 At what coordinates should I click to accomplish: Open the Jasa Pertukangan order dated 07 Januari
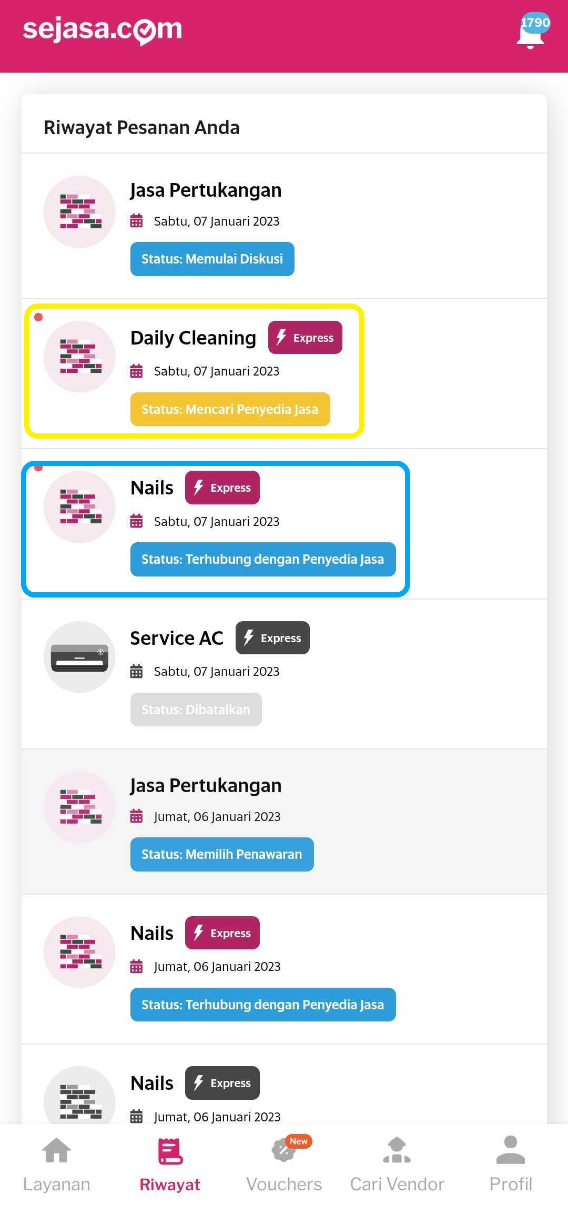coord(206,190)
